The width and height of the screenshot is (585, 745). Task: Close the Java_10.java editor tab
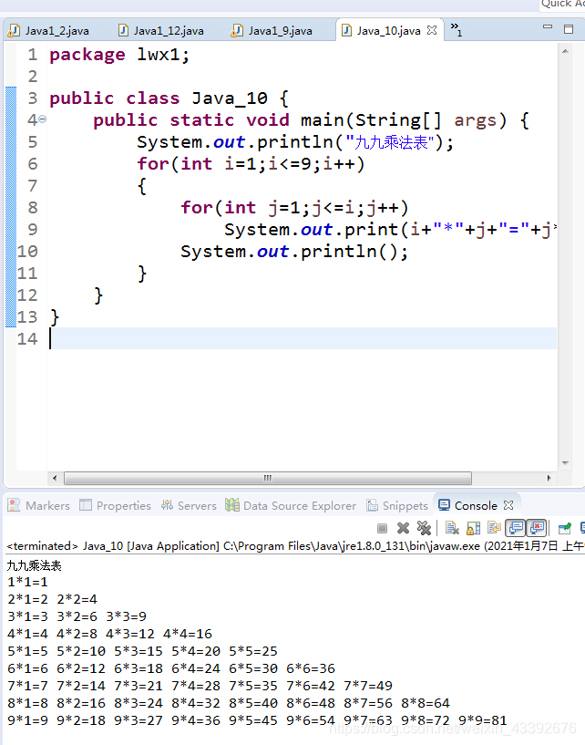click(432, 30)
